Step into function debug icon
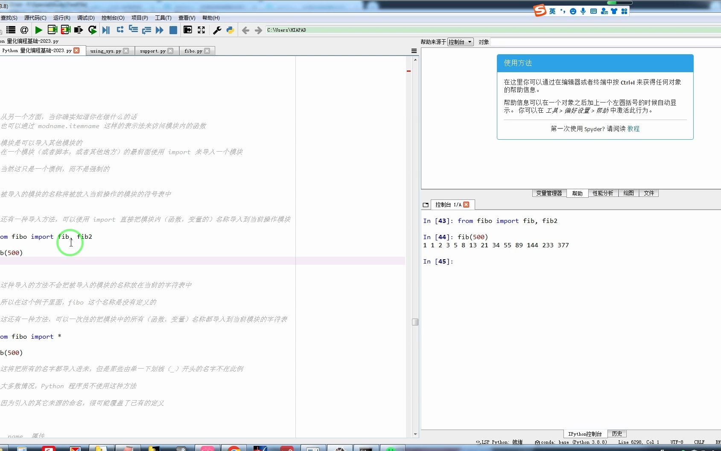721x451 pixels. point(133,30)
